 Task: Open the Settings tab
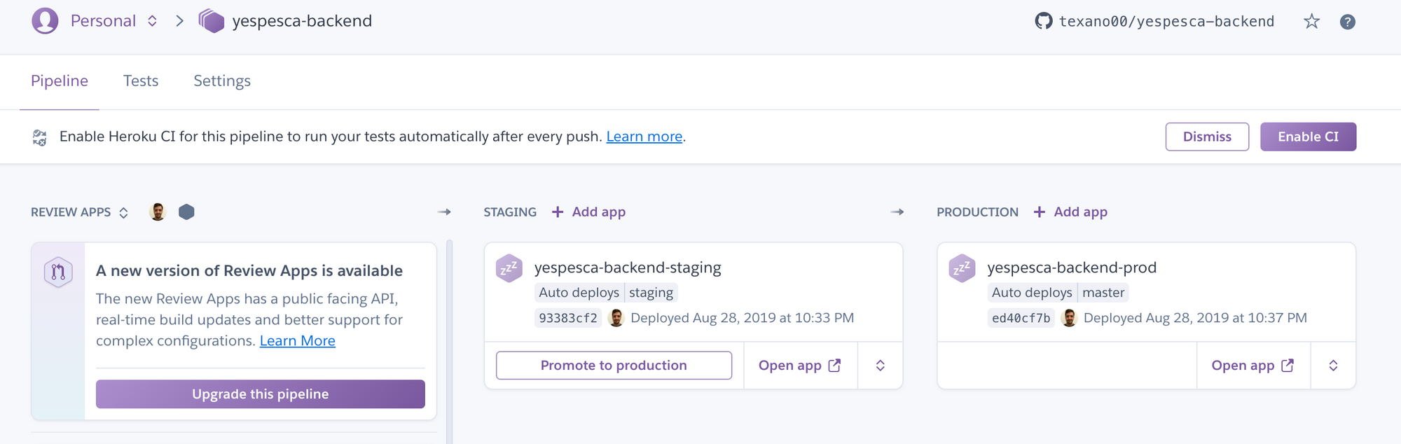pyautogui.click(x=222, y=81)
